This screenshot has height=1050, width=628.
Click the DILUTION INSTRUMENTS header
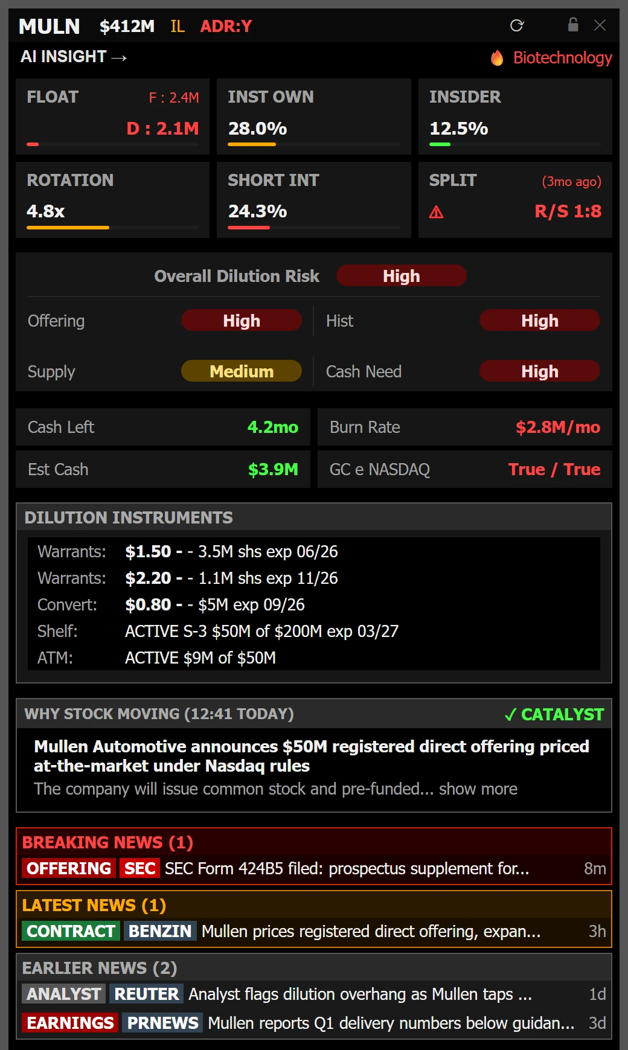click(314, 517)
